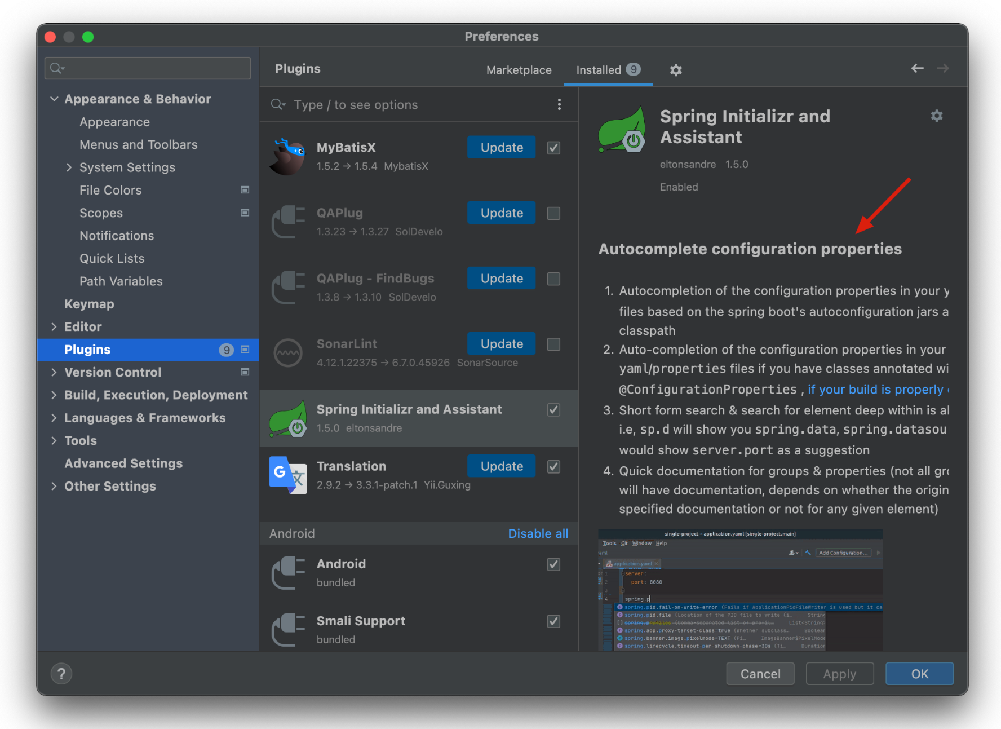Open the plugins gear settings next to Installed
Viewport: 1001px width, 729px height.
tap(676, 70)
